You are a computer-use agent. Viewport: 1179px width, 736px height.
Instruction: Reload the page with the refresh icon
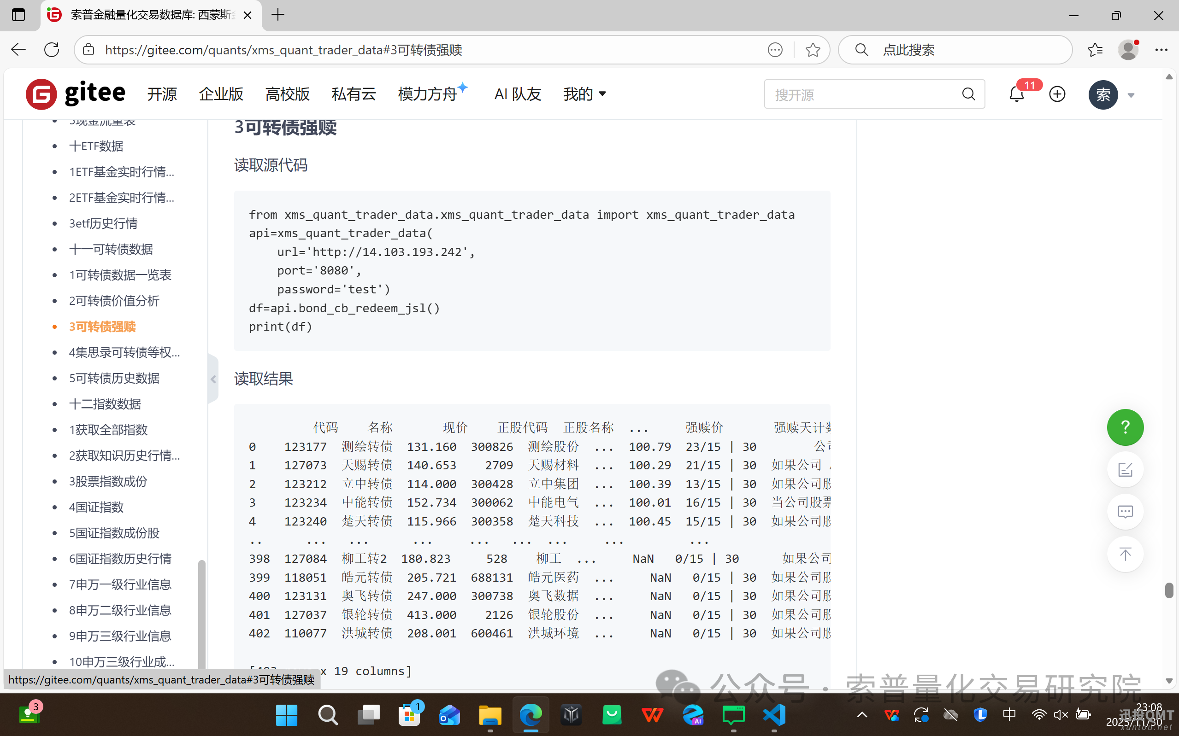[x=51, y=49]
